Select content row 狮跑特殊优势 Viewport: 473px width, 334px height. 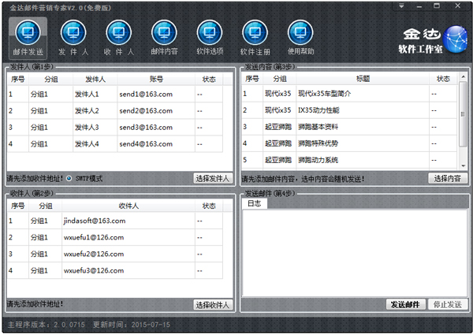click(349, 143)
